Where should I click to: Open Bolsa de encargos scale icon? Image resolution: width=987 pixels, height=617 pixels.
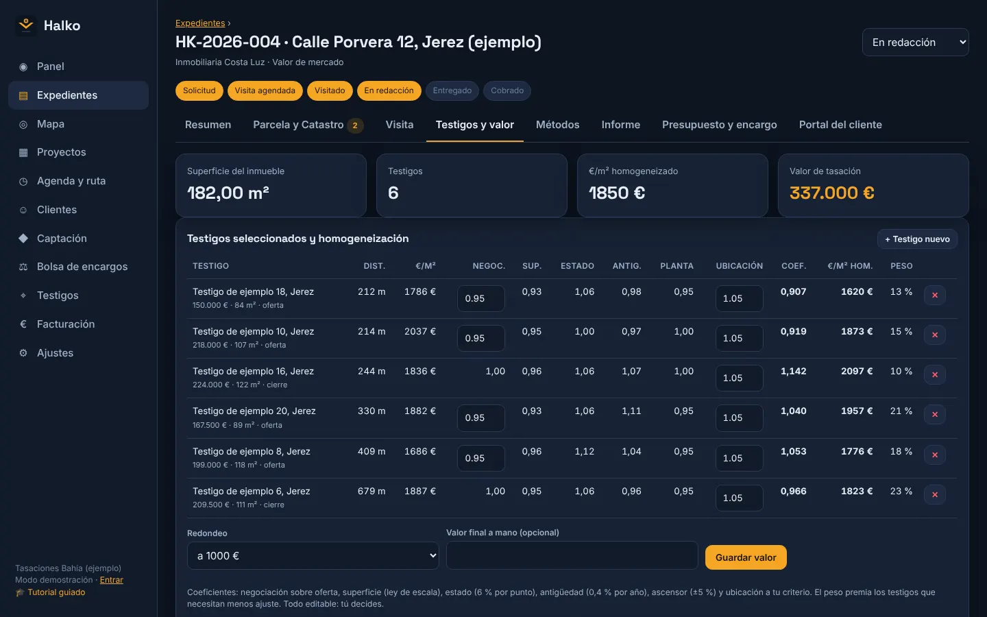[x=23, y=267]
